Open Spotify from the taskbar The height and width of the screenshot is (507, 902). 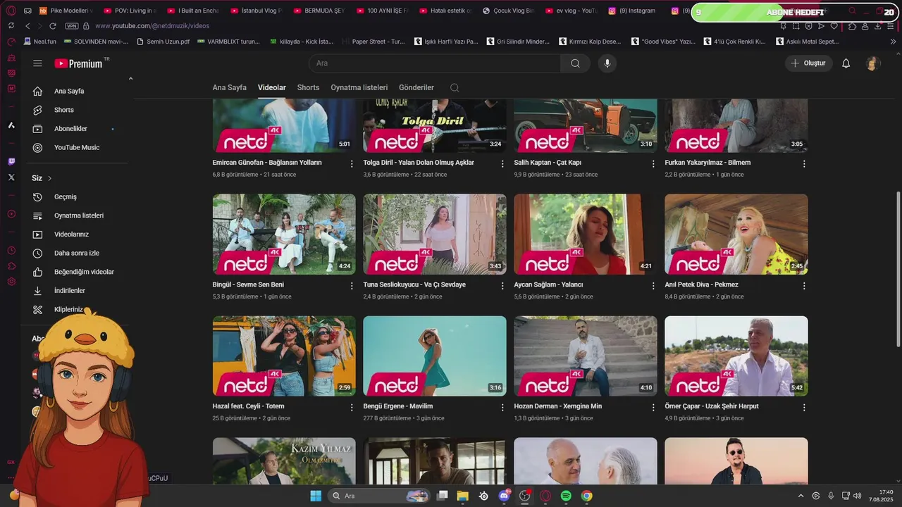[566, 496]
